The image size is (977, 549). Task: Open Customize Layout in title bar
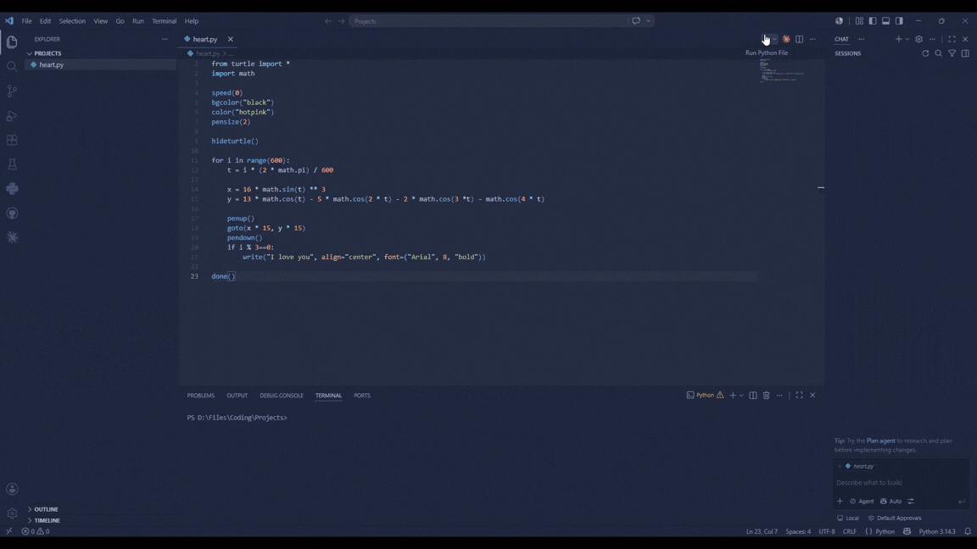pyautogui.click(x=859, y=20)
